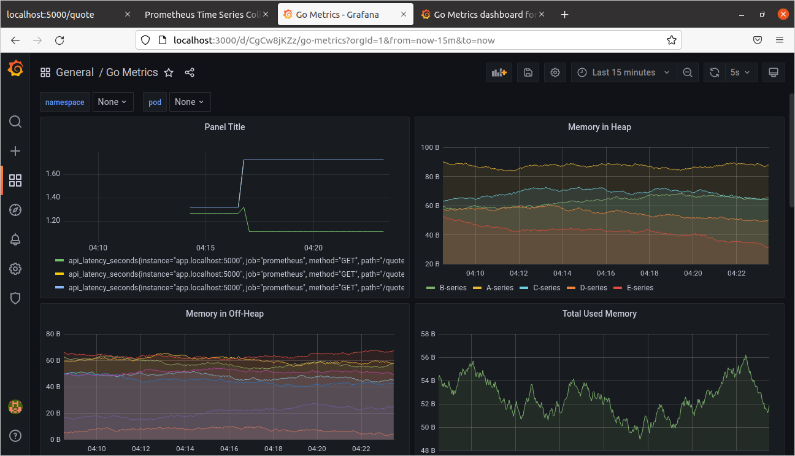Screen dimensions: 795x456
Task: Open the Search dashboards icon in sidebar
Action: pyautogui.click(x=15, y=122)
